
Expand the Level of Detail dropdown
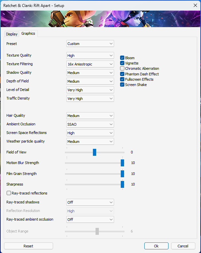90,90
